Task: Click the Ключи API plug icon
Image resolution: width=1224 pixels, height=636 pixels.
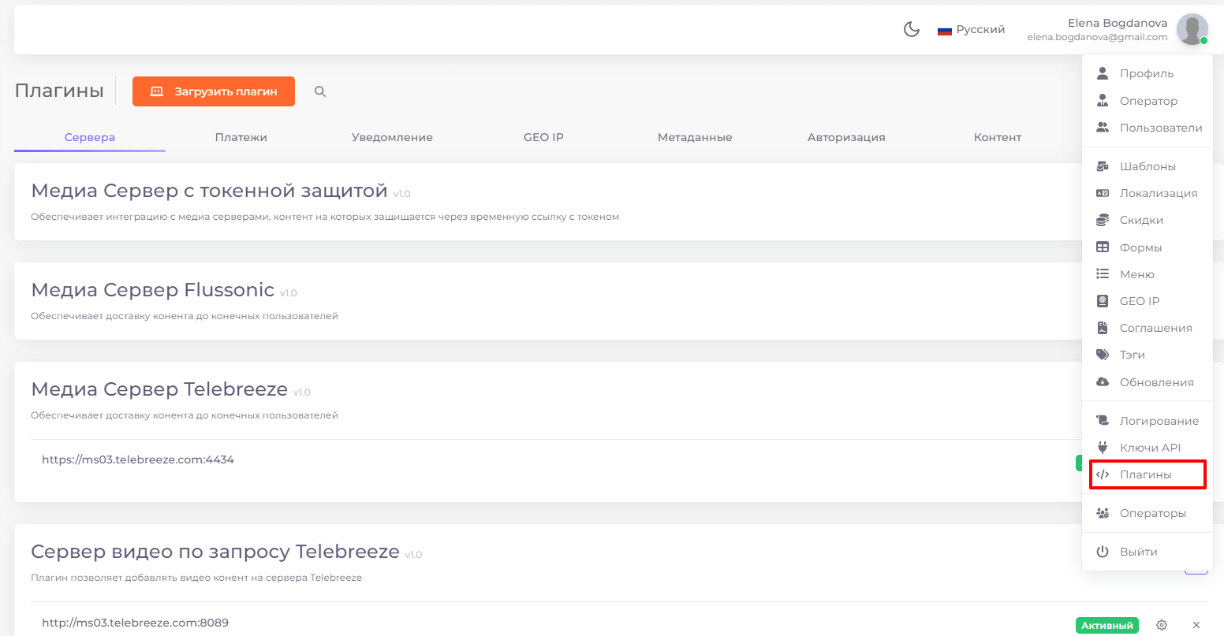Action: click(x=1103, y=448)
